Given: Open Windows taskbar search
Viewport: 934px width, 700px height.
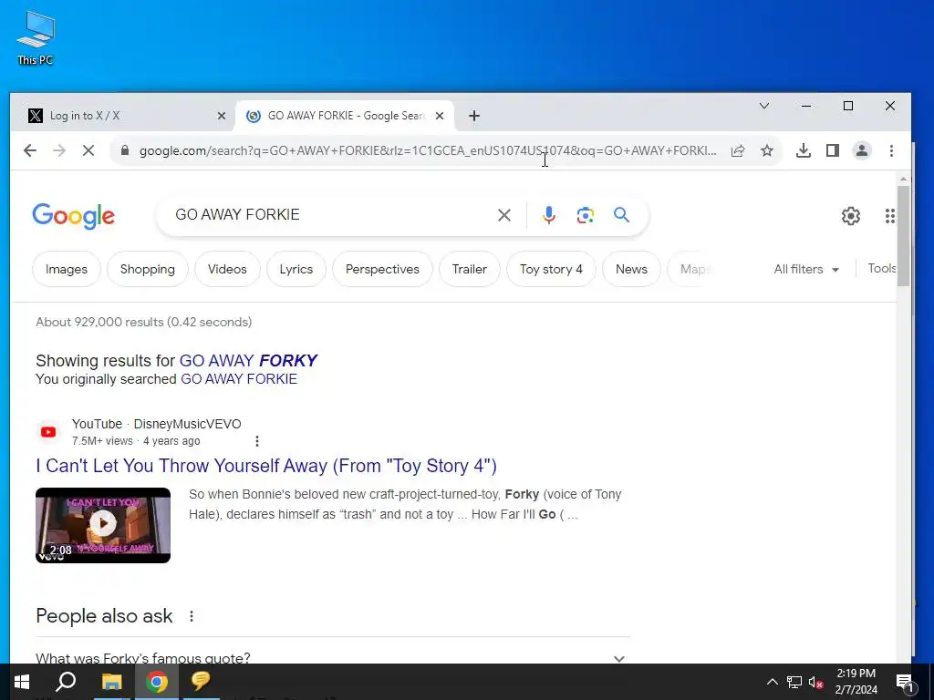Looking at the screenshot, I should [x=66, y=682].
